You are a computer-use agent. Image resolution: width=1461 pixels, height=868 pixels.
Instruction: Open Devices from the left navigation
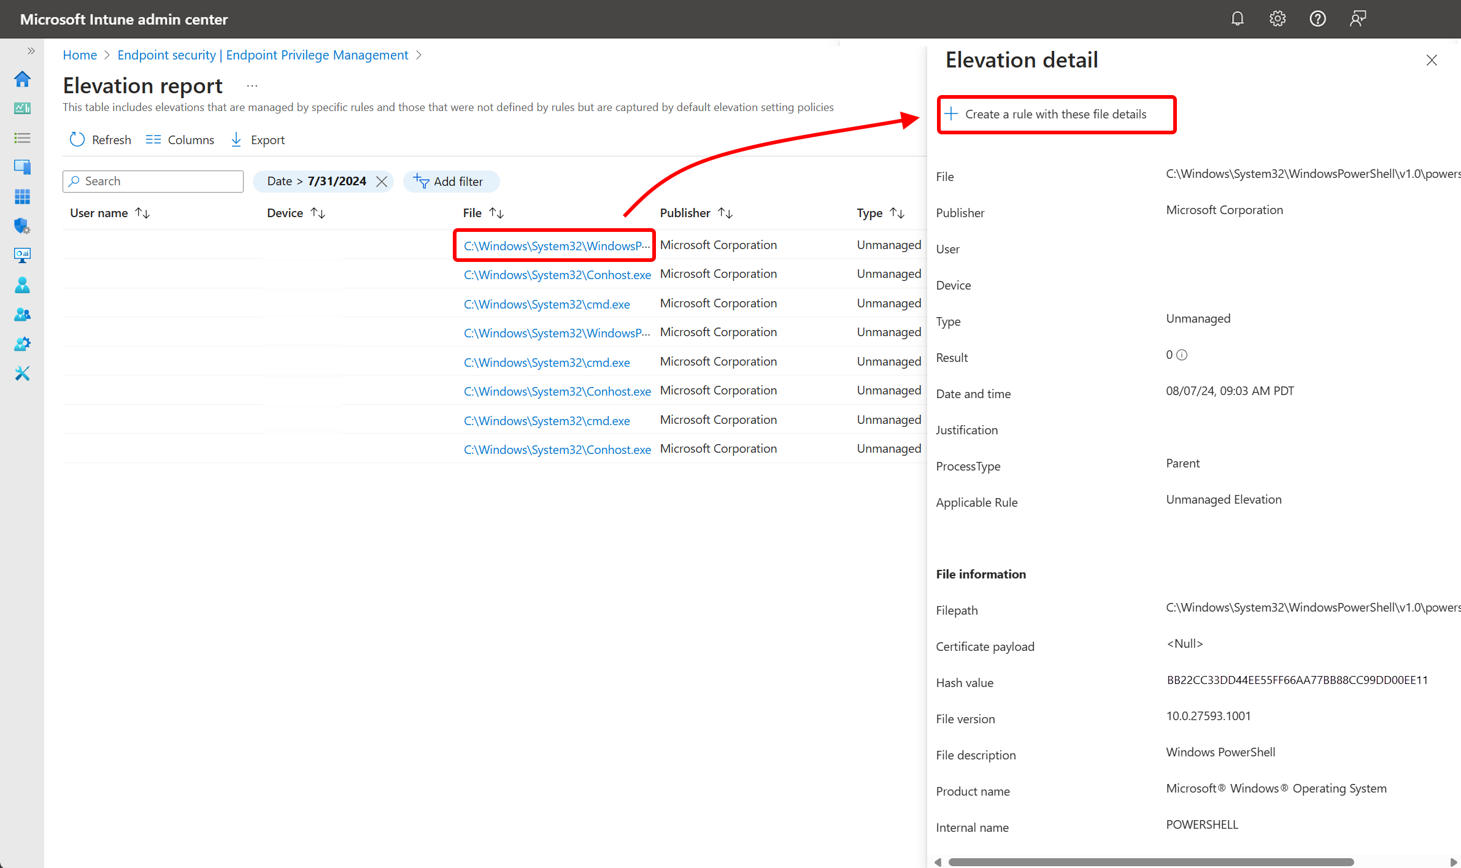click(22, 166)
